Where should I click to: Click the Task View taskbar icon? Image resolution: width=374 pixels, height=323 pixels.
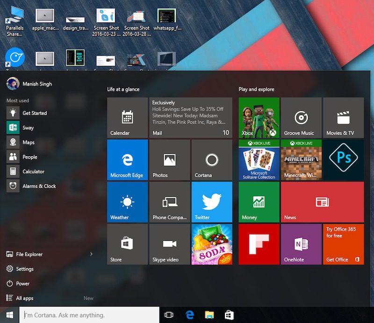[x=169, y=315]
